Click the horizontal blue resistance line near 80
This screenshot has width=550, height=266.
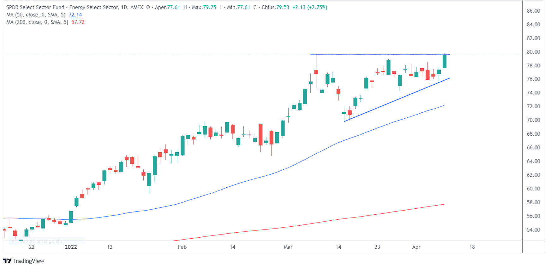point(379,55)
